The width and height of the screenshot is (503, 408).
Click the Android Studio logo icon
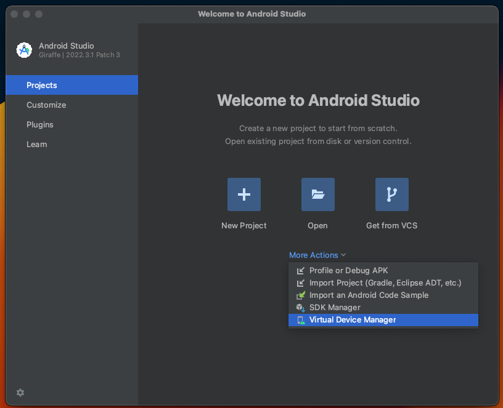coord(25,50)
